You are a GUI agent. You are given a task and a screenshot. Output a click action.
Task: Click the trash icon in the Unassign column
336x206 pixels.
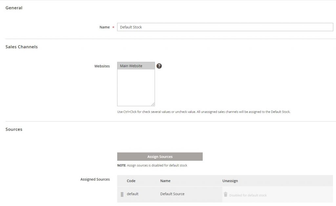tap(226, 194)
